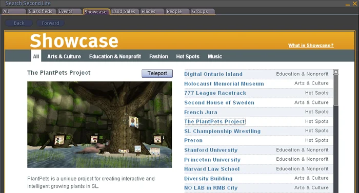Image resolution: width=359 pixels, height=193 pixels.
Task: Open Diversity Building listing
Action: (208, 179)
